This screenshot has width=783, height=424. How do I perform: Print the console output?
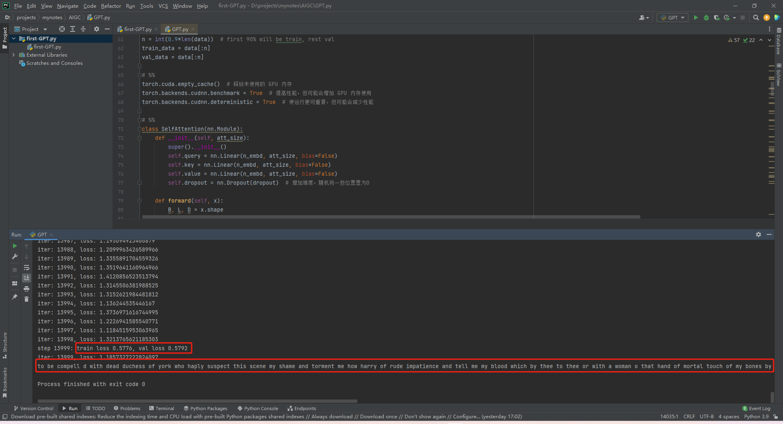click(27, 289)
